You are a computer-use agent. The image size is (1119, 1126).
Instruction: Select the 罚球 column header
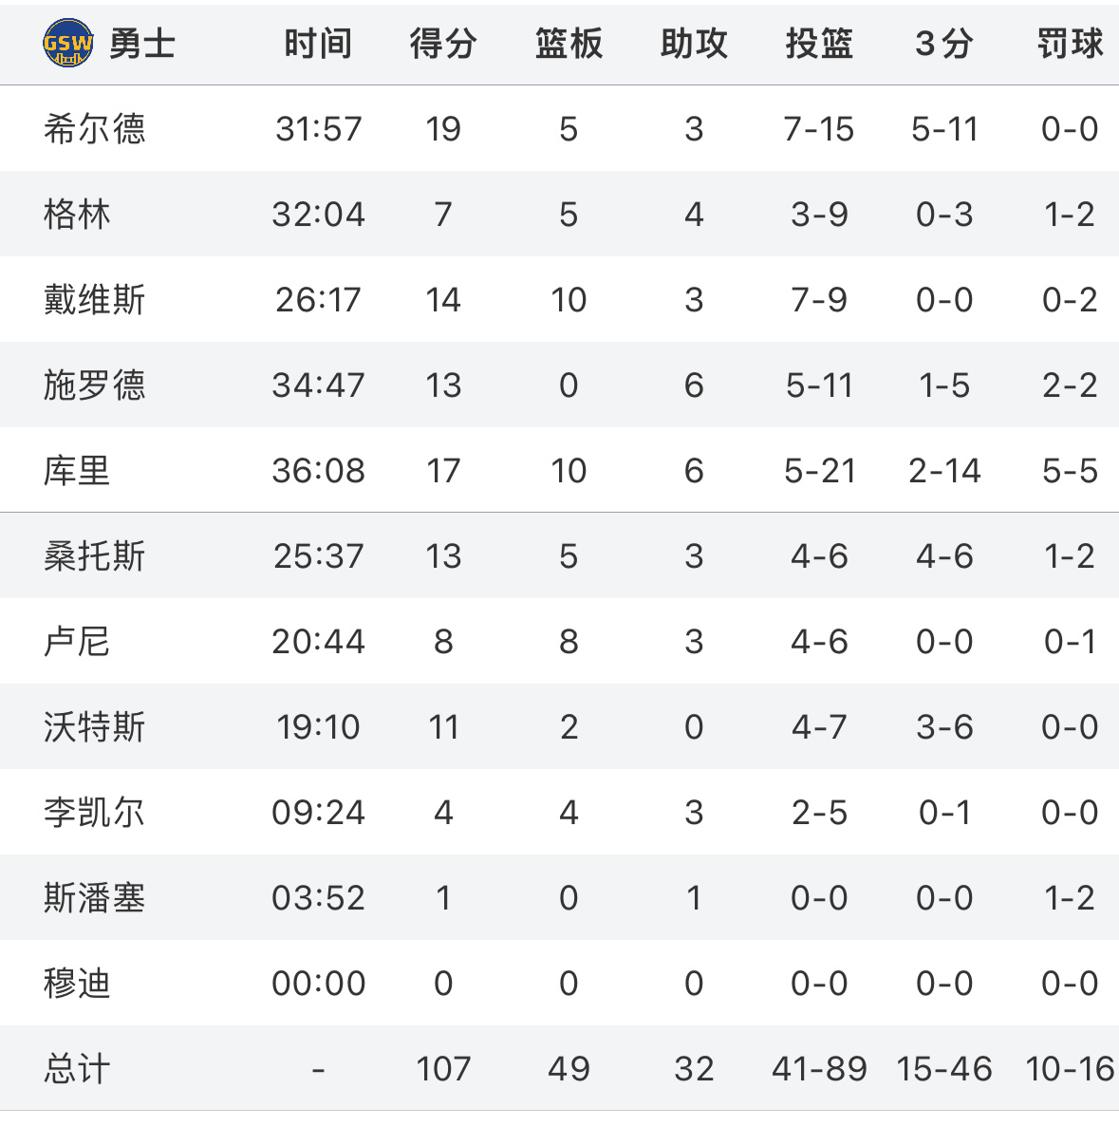1070,44
